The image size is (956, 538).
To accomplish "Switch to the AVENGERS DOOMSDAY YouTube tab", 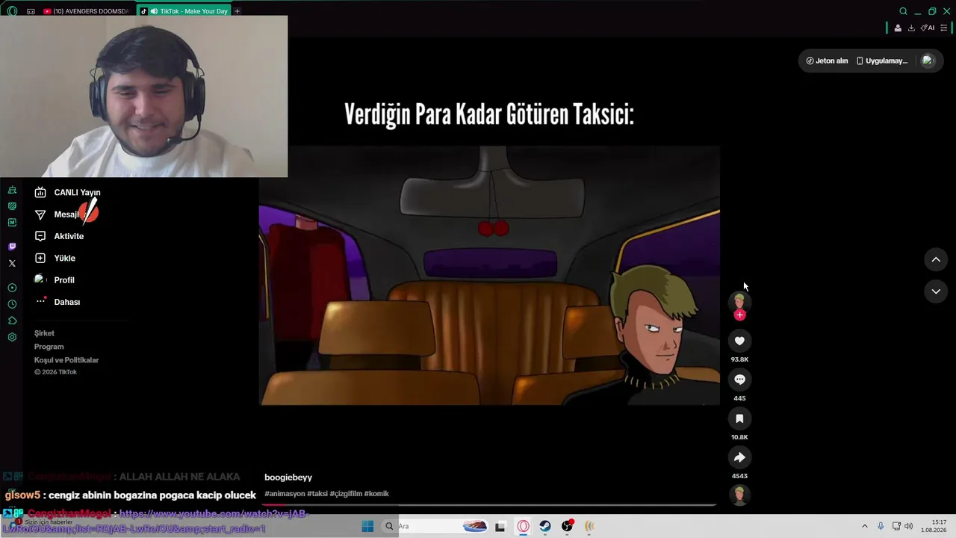I will [86, 11].
